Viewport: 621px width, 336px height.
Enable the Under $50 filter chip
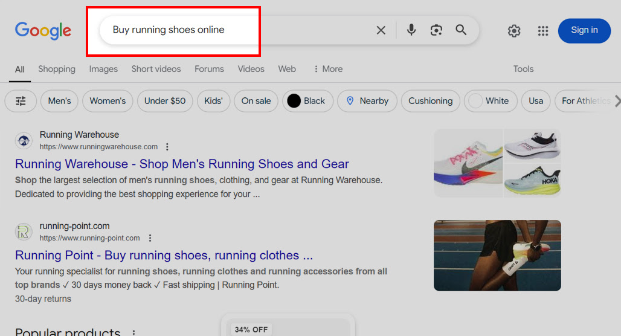(165, 101)
